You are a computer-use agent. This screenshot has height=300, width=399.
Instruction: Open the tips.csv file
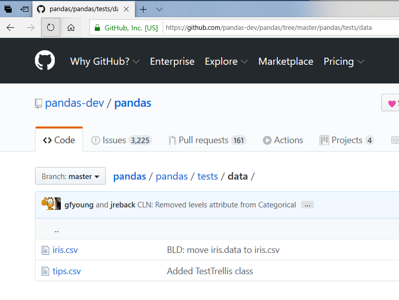[66, 271]
